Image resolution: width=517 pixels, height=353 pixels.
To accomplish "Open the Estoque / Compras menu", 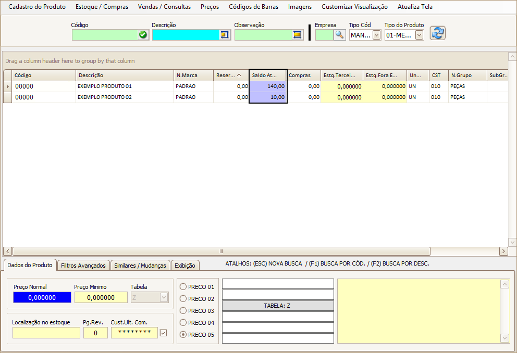I will [x=102, y=7].
